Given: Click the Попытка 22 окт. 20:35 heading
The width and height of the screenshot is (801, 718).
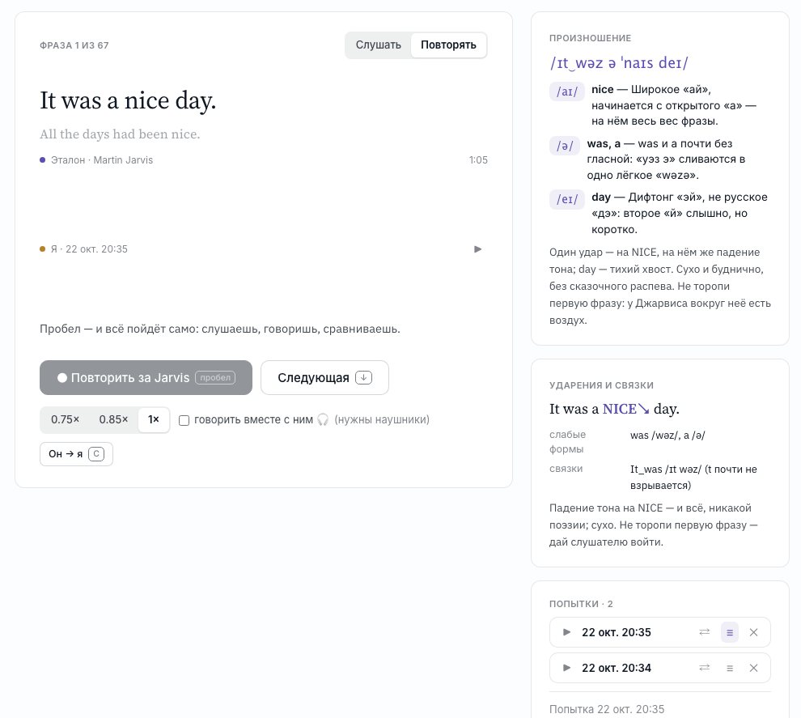Looking at the screenshot, I should [x=607, y=709].
